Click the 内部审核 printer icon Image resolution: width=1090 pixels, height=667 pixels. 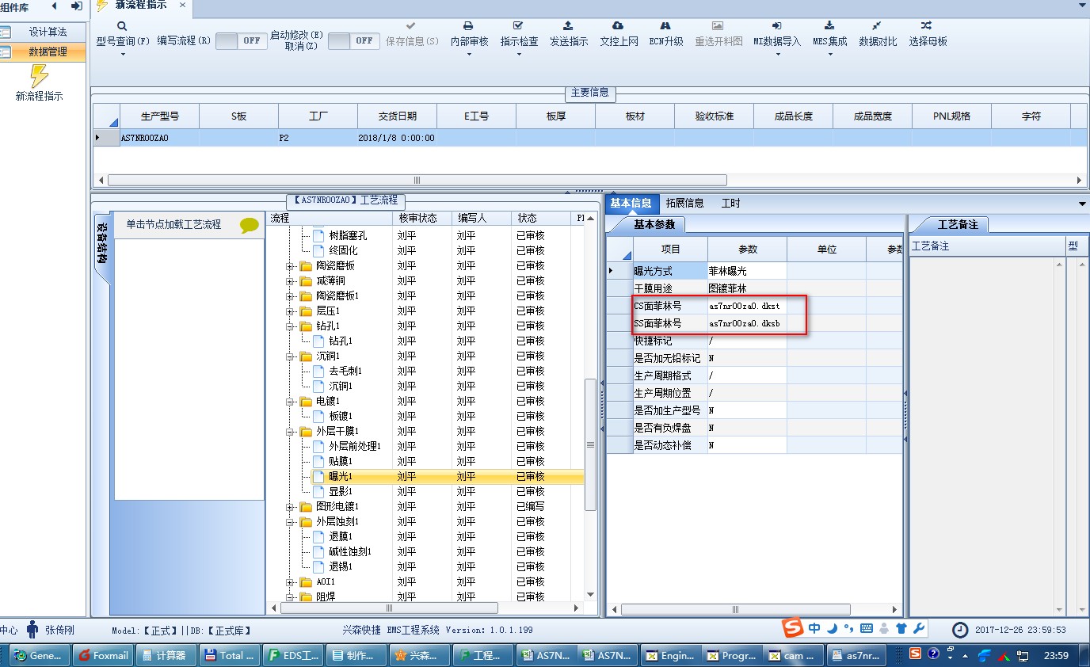click(469, 26)
